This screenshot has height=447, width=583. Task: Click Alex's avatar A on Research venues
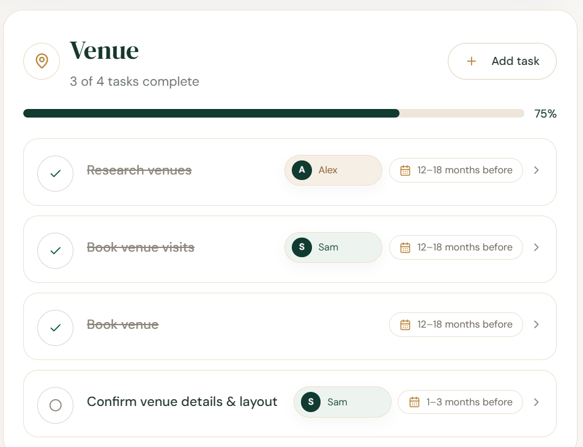coord(302,170)
